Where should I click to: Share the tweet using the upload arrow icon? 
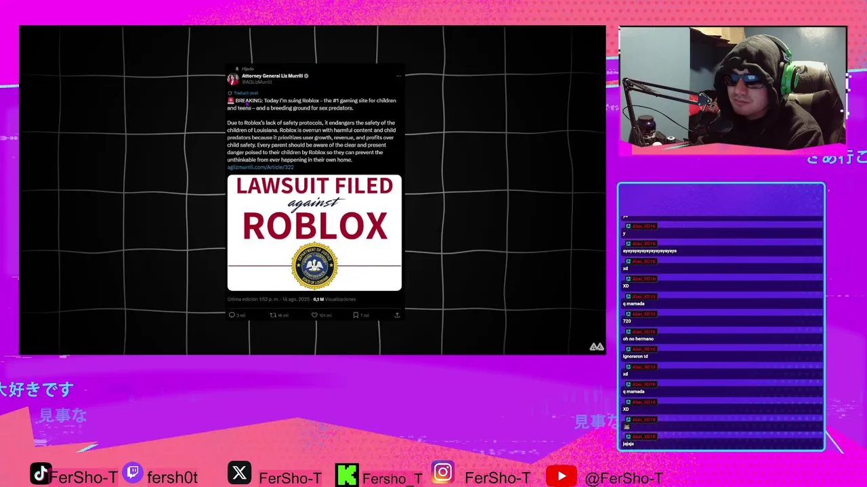397,315
